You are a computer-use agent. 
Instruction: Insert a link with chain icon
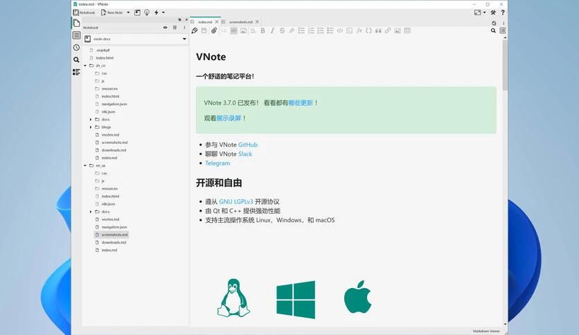(388, 30)
